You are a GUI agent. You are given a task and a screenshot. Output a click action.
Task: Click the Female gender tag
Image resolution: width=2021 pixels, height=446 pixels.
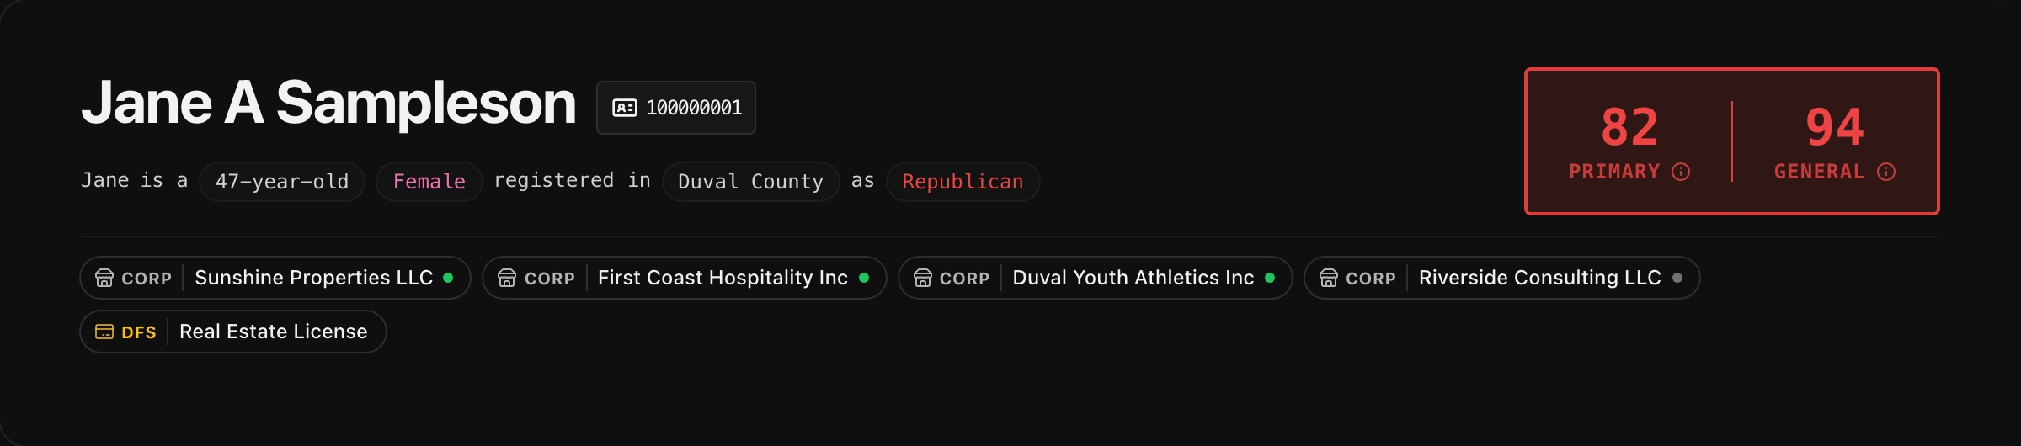pos(429,182)
